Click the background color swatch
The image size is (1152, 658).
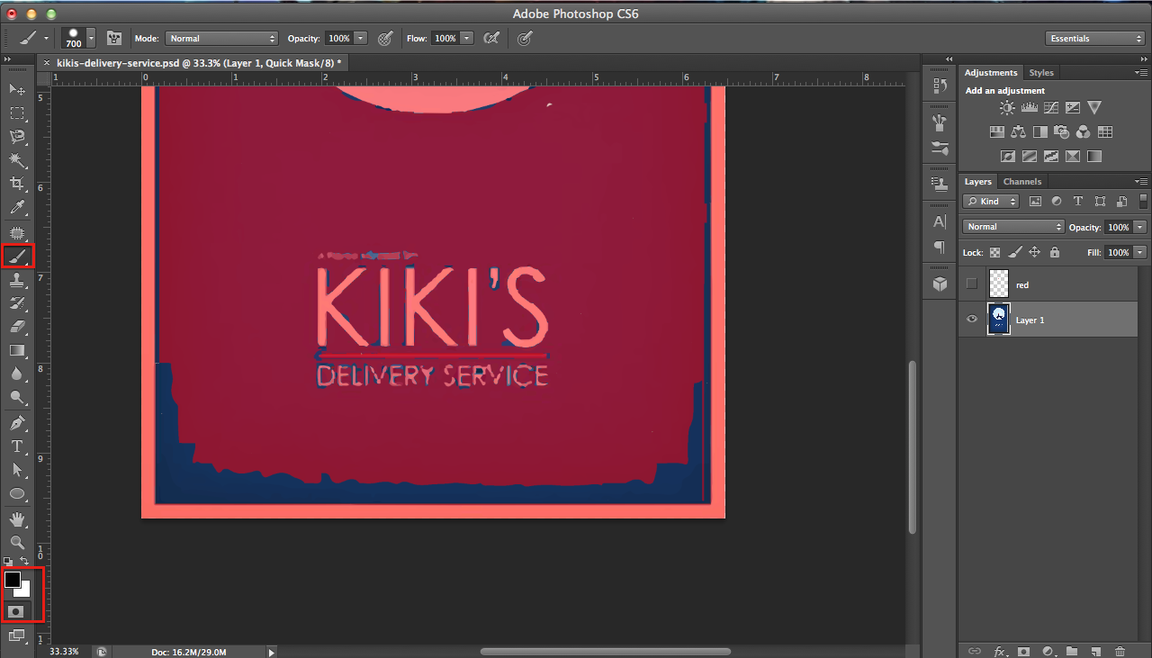[x=25, y=592]
